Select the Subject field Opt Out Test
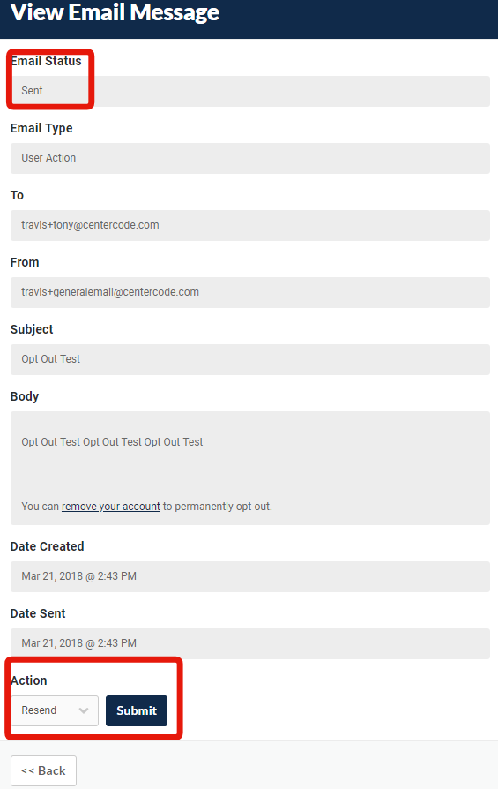Image resolution: width=498 pixels, height=789 pixels. [250, 359]
